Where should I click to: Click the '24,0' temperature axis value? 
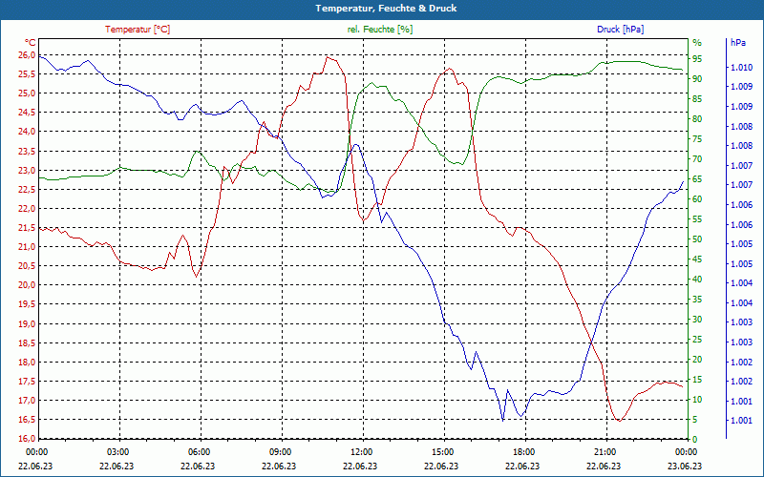point(27,132)
